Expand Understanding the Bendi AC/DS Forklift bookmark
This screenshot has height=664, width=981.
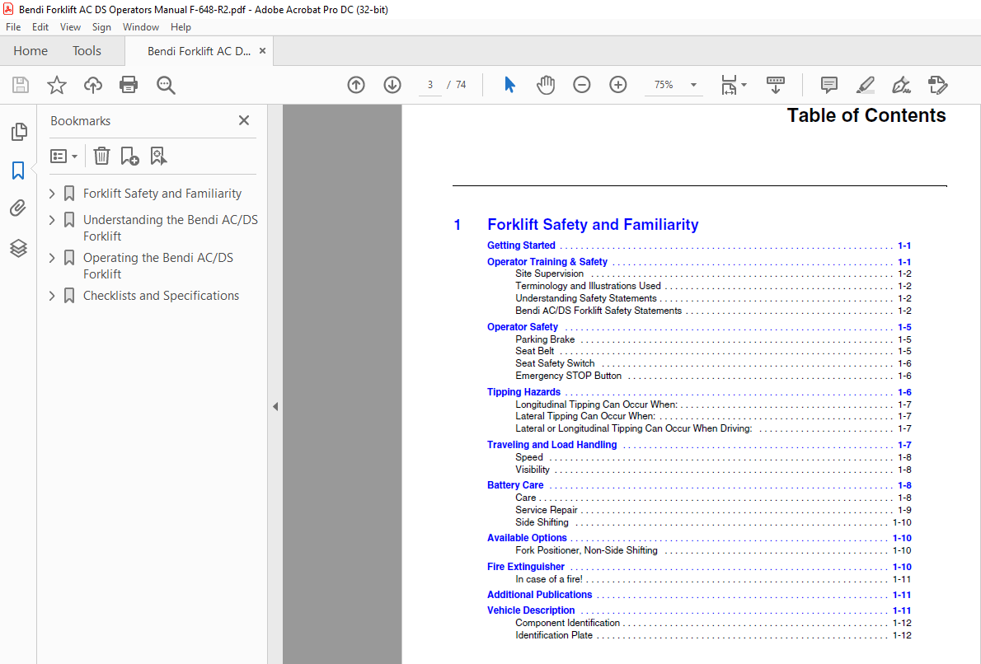[x=52, y=220]
